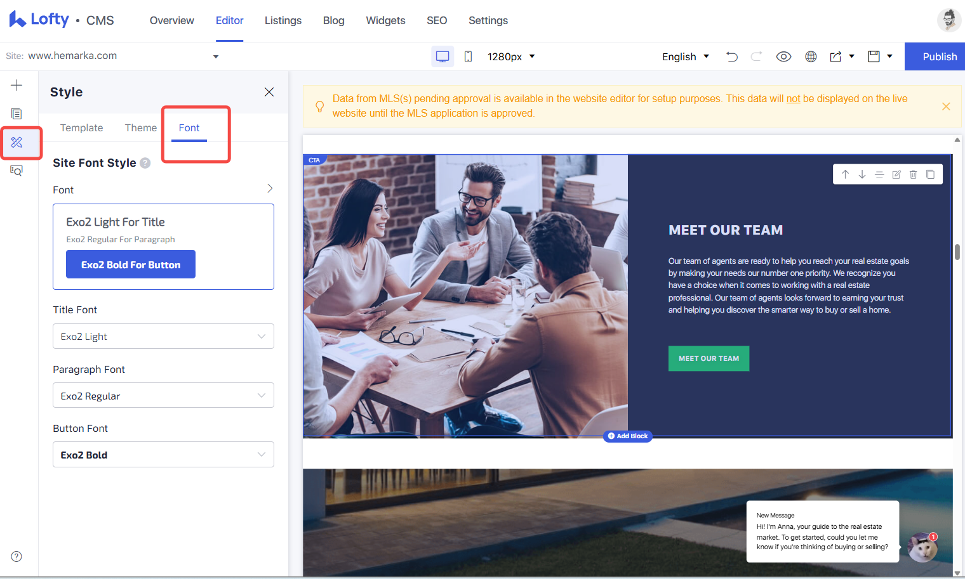
Task: Click the Exo2 Bold For Button preview
Action: click(x=131, y=264)
